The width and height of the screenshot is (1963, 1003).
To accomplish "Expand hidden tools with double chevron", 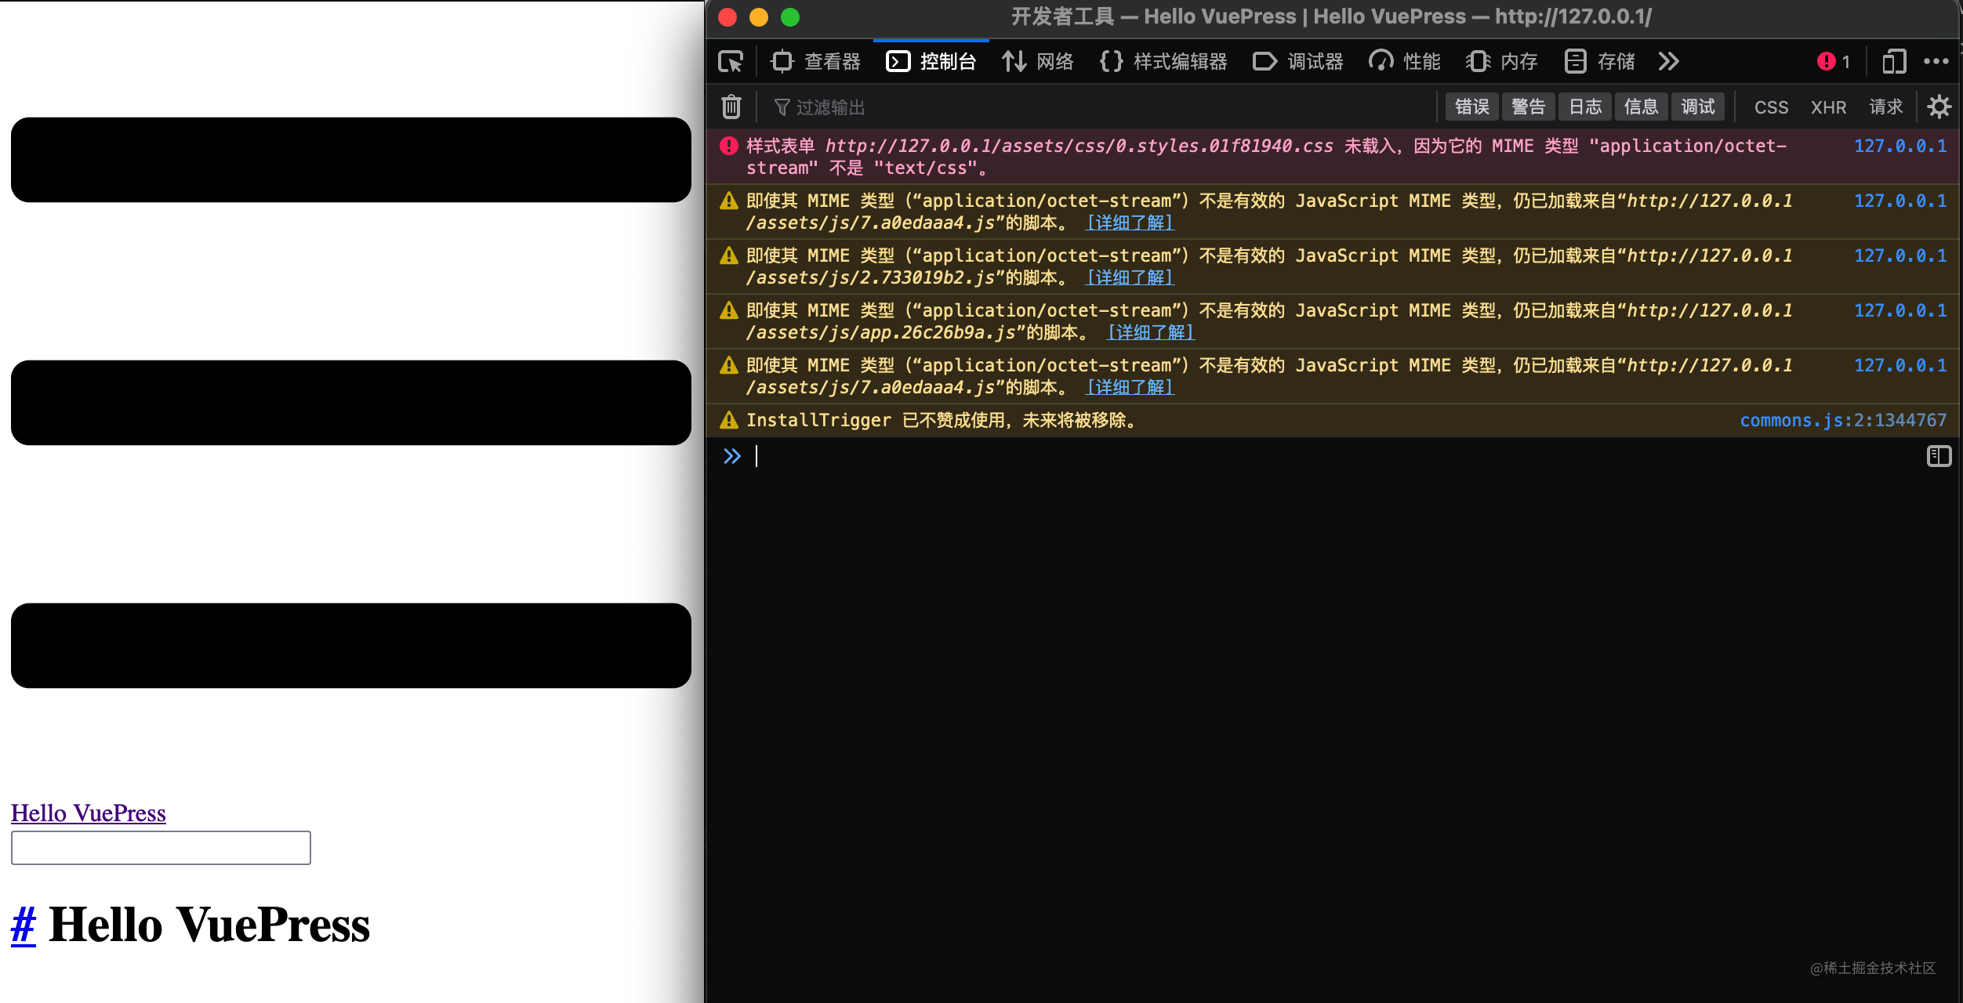I will pyautogui.click(x=1668, y=61).
